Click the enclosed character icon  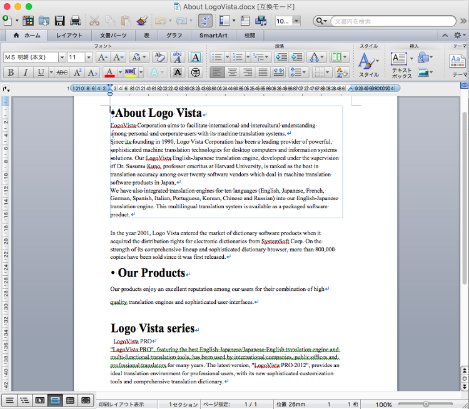(x=196, y=73)
